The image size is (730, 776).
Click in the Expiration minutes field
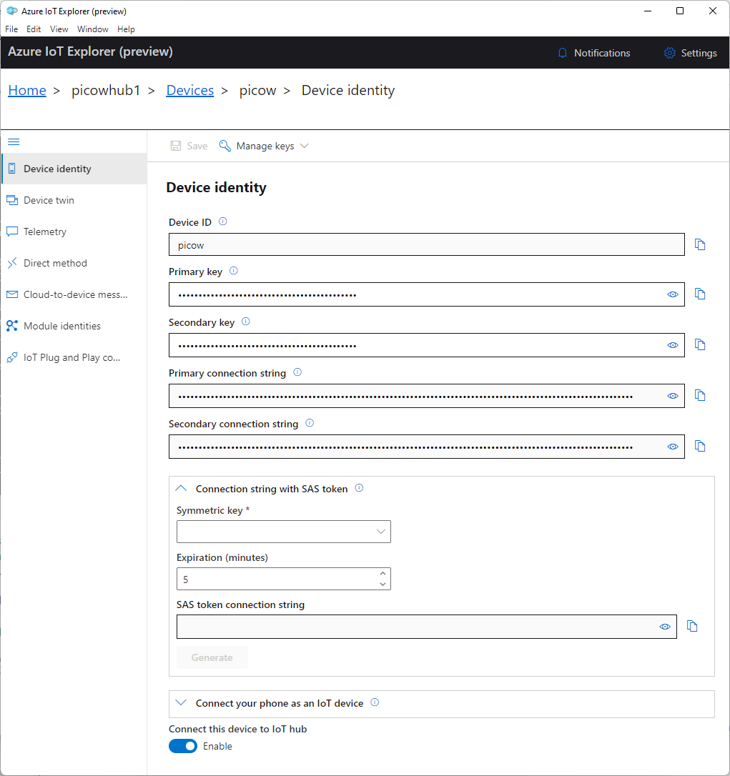[x=284, y=579]
